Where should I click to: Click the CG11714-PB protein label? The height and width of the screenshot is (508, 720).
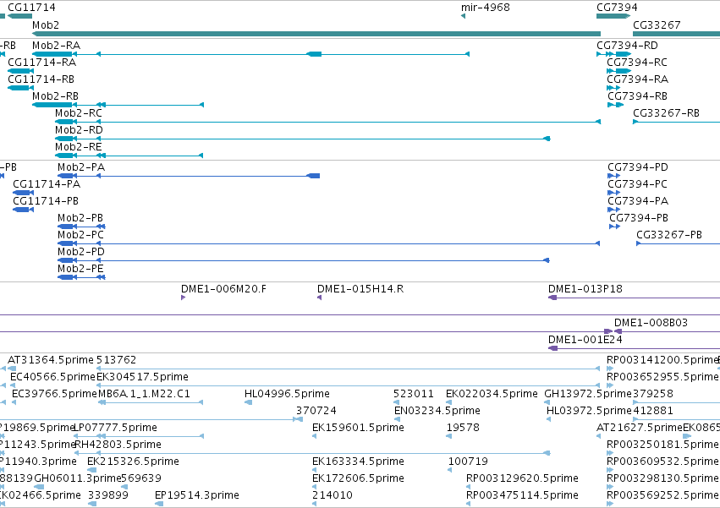(x=46, y=201)
